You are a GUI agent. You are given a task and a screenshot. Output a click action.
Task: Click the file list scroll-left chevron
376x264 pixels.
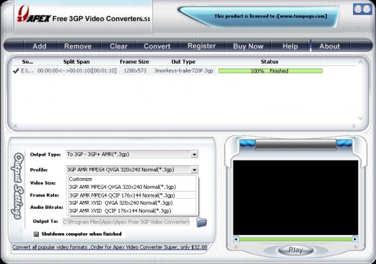point(16,126)
